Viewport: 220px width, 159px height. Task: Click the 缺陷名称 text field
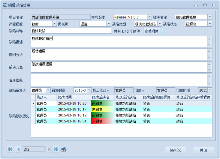coord(71,31)
